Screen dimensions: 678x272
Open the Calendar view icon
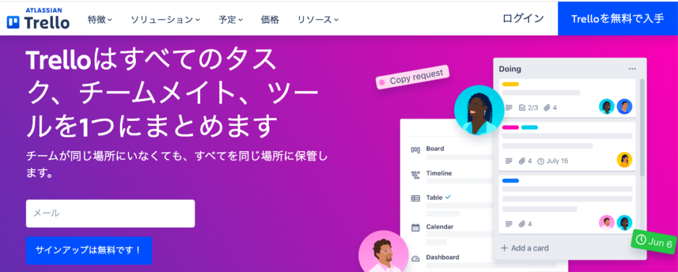[415, 228]
